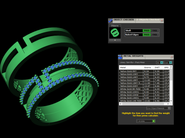
Task: Select the green ring thumbnail in Objects
Action: 115,33
